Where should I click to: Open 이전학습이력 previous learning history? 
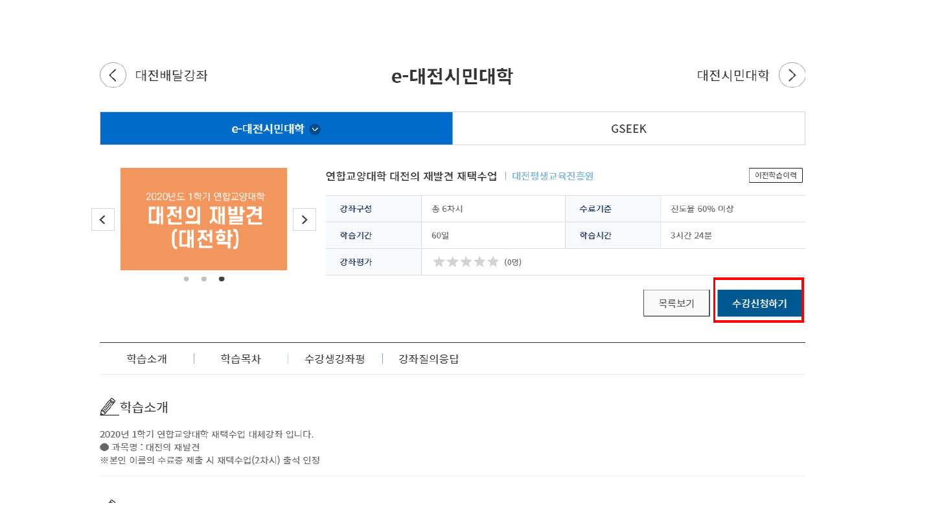click(776, 175)
